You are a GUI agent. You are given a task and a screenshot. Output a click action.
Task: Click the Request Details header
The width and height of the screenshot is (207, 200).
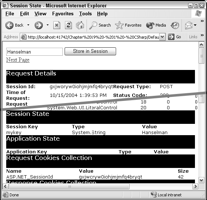click(100, 77)
